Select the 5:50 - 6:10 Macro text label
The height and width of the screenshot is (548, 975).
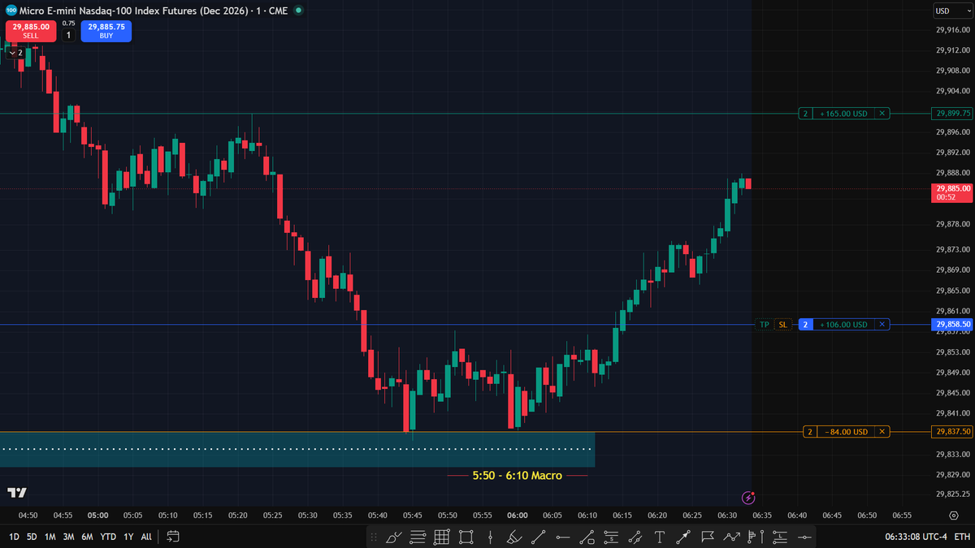click(x=518, y=476)
